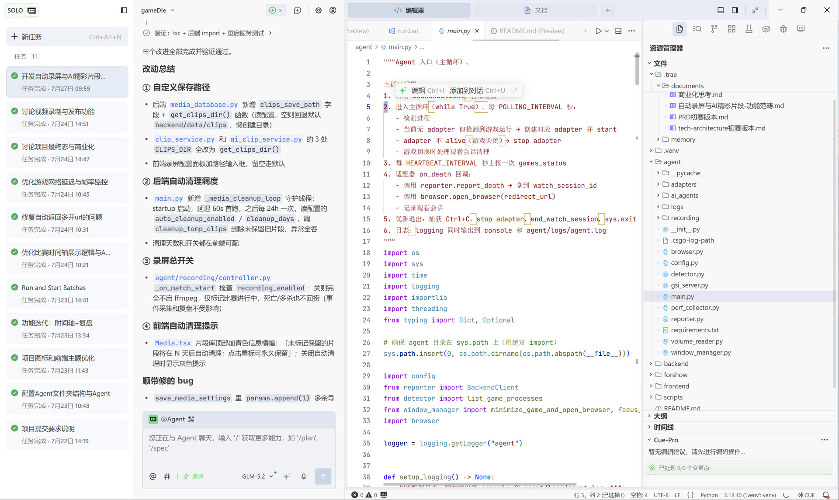This screenshot has width=839, height=500.
Task: Open the Explorer files view icon
Action: 680,29
